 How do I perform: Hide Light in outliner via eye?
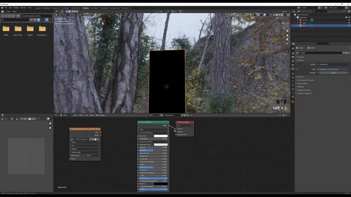(x=349, y=23)
